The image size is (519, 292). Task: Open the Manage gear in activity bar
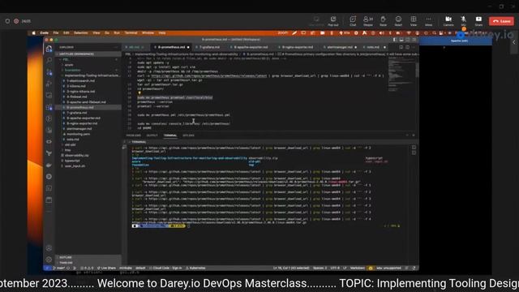(49, 260)
